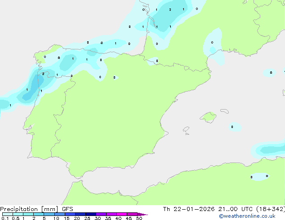The height and width of the screenshot is (220, 285).
Task: Select legend swatch between 30 and 35
Action: pos(101,214)
